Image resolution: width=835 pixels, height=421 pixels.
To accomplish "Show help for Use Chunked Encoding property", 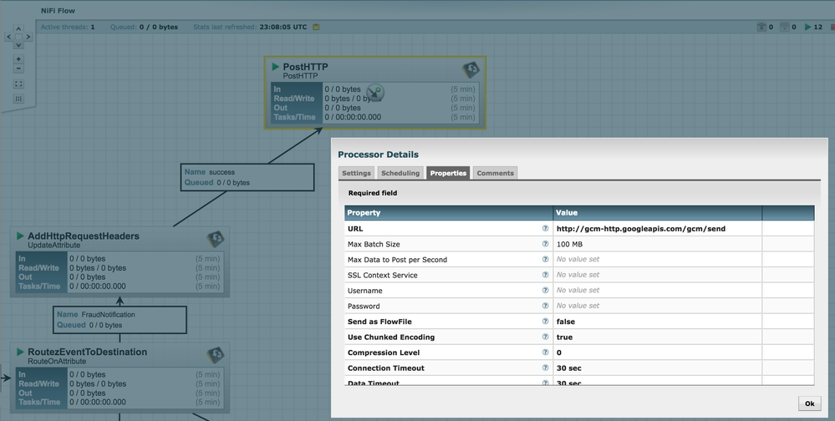I will (x=545, y=337).
